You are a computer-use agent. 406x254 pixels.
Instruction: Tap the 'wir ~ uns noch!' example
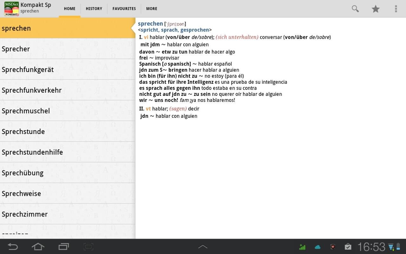159,100
